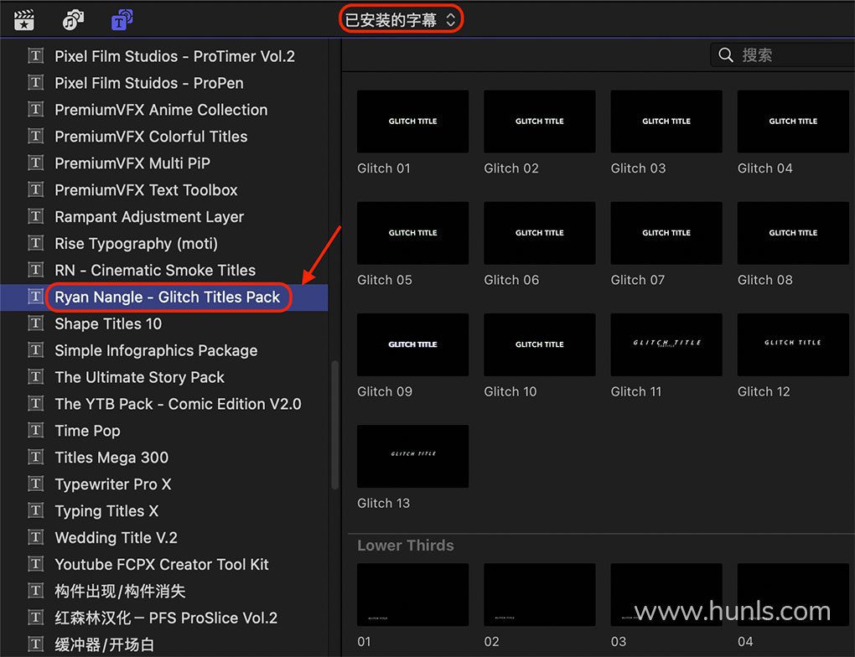Select Titles Mega 300 category
The width and height of the screenshot is (855, 657).
111,457
